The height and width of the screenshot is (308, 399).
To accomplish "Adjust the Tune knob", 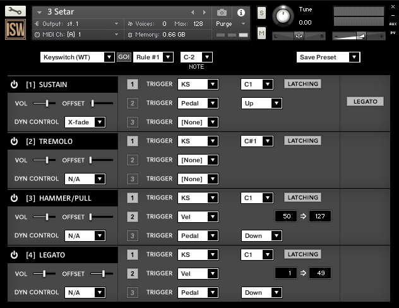I will (285, 15).
